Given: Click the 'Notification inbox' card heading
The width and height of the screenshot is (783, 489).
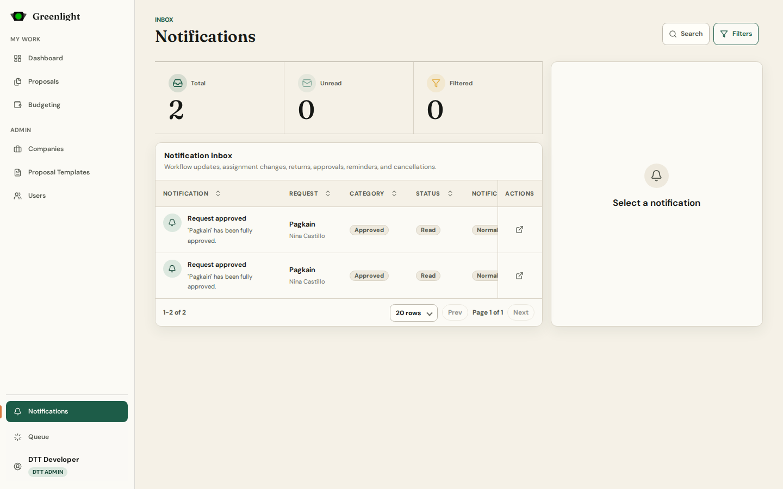Looking at the screenshot, I should point(198,155).
